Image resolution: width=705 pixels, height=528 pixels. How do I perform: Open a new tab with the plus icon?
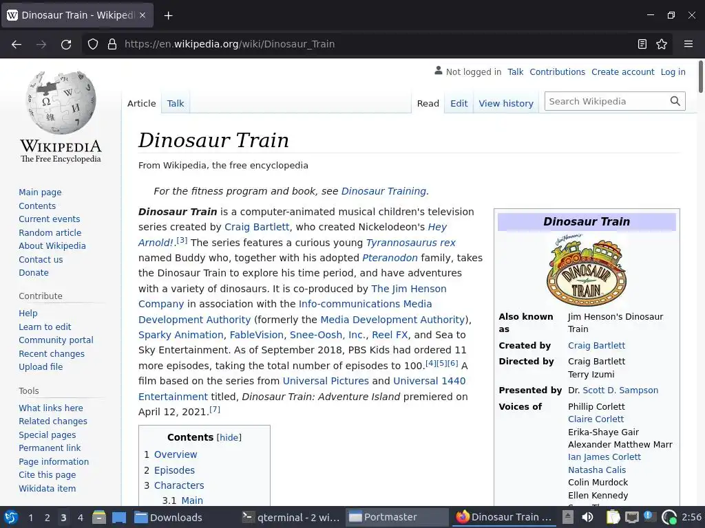tap(168, 15)
